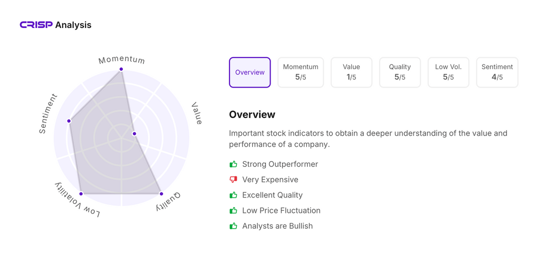Click the Value data point on radar chart

(x=134, y=134)
